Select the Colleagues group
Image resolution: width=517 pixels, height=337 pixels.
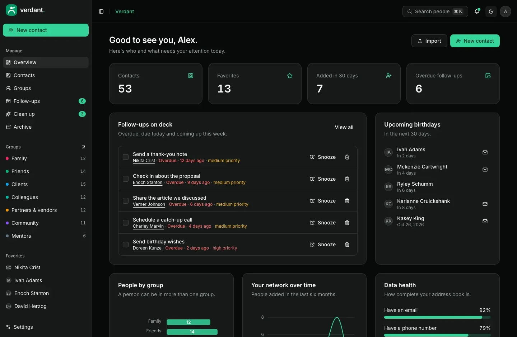[x=46, y=197]
